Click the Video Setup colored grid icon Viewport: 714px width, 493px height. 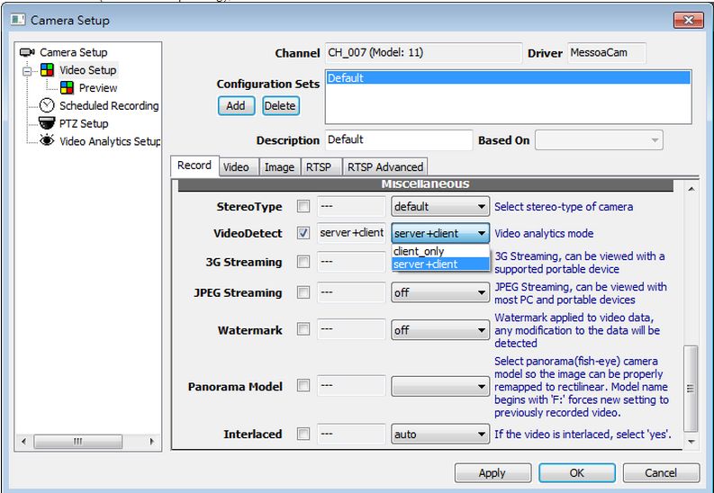(47, 70)
